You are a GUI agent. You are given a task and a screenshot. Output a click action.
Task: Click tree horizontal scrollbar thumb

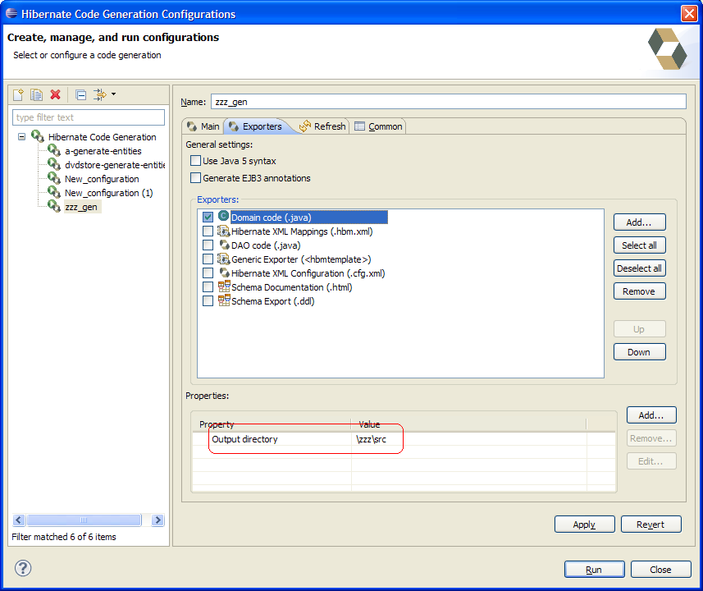pyautogui.click(x=84, y=520)
